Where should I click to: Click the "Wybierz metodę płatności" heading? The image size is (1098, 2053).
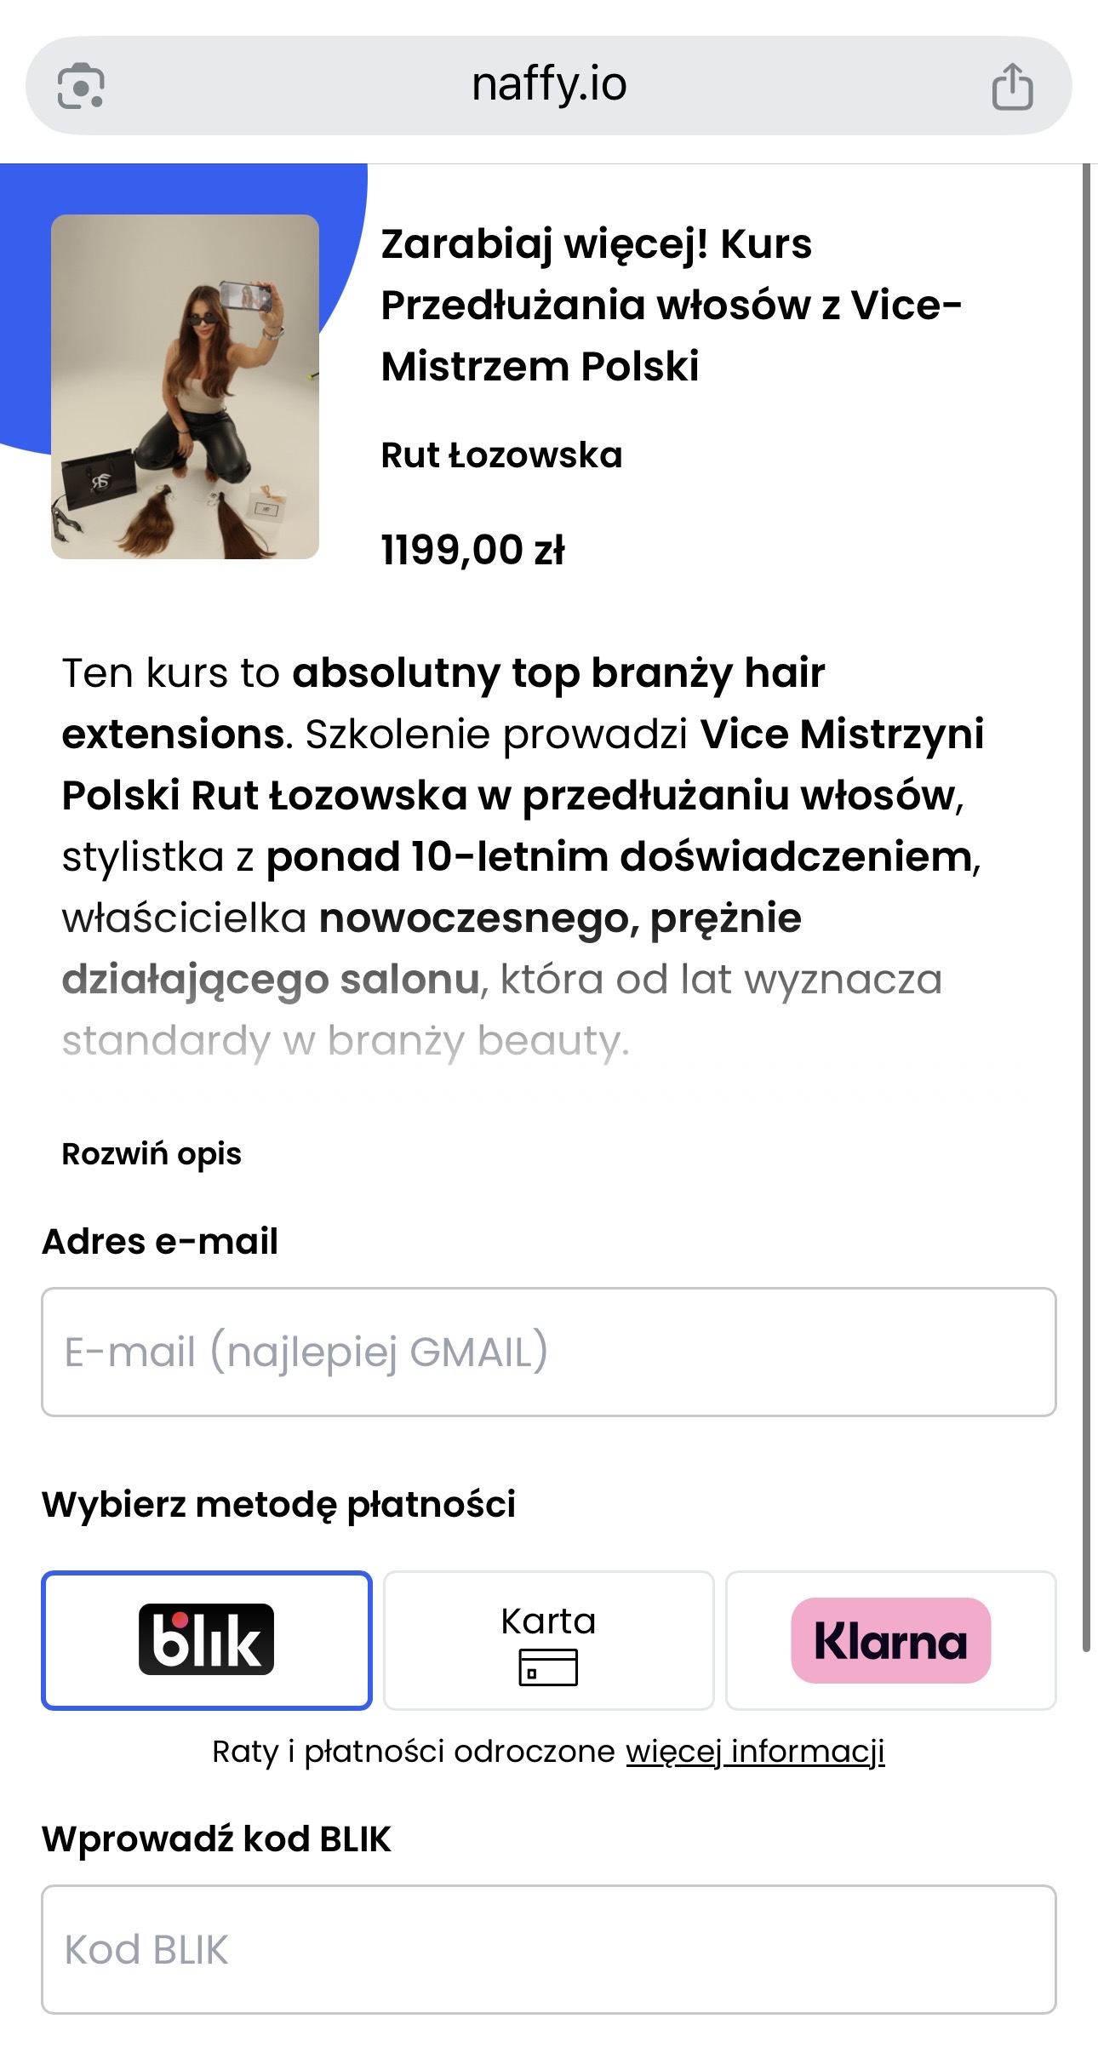point(278,1504)
